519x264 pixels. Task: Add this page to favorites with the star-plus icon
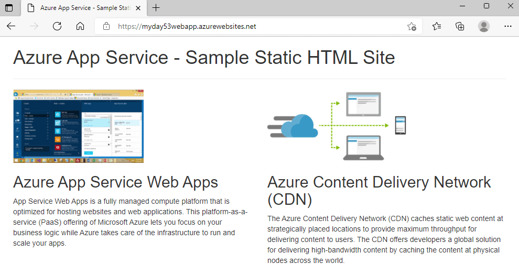coord(412,27)
